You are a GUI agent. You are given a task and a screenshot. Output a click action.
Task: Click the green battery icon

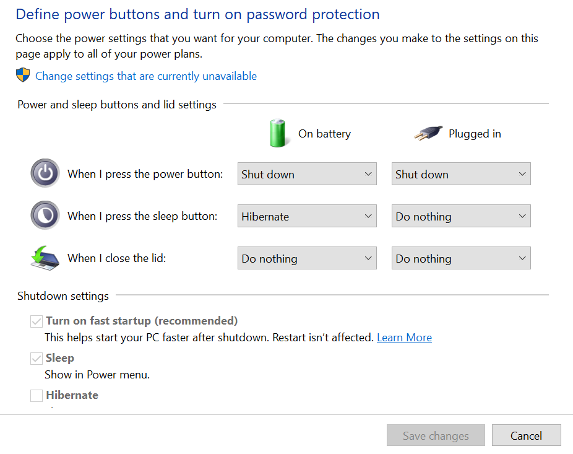pyautogui.click(x=278, y=133)
